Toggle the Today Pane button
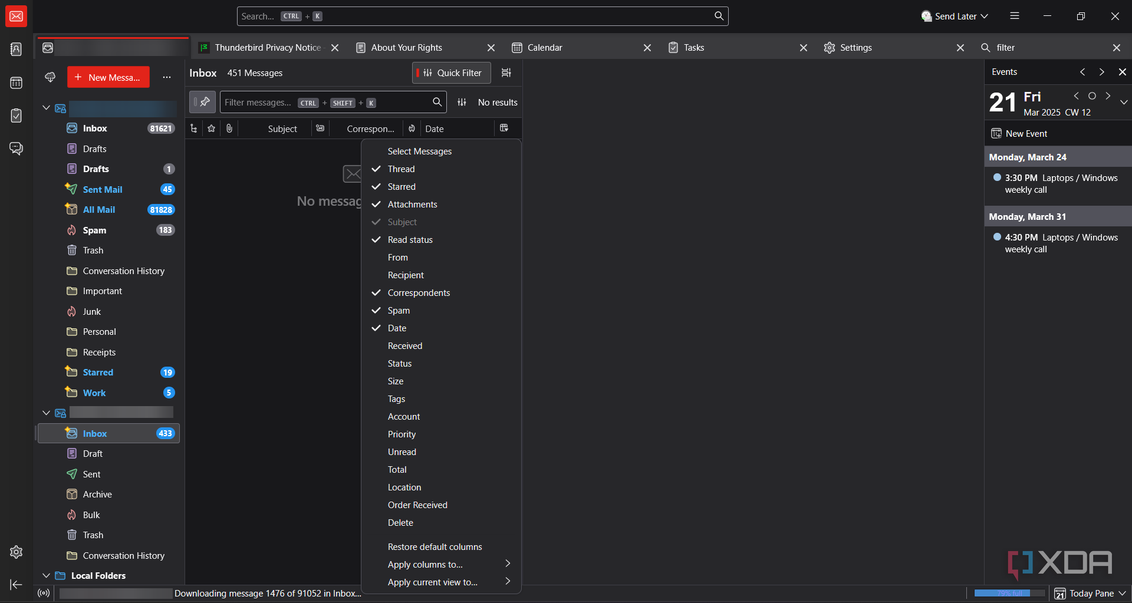Viewport: 1132px width, 603px height. coord(1090,594)
